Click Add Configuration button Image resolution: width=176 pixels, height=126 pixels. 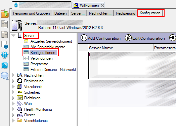coord(100,38)
